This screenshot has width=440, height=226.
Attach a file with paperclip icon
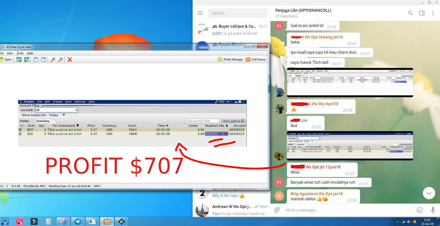277,210
